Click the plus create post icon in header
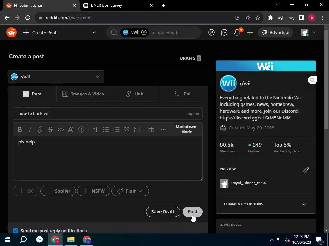Image resolution: width=329 pixels, height=246 pixels. point(250,32)
